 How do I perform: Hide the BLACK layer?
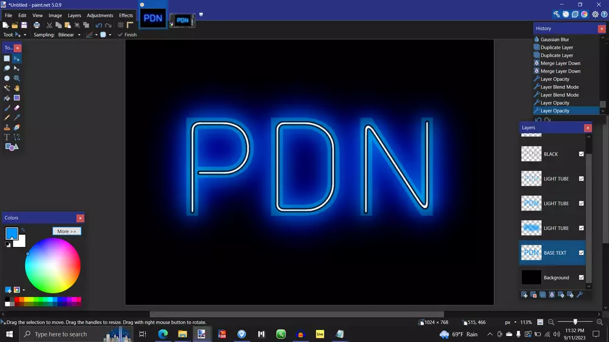[582, 154]
